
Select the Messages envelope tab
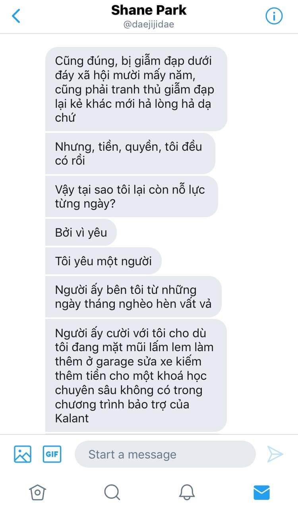261,492
